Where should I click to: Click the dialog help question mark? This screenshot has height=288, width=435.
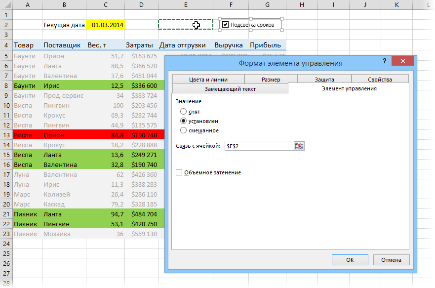click(384, 61)
